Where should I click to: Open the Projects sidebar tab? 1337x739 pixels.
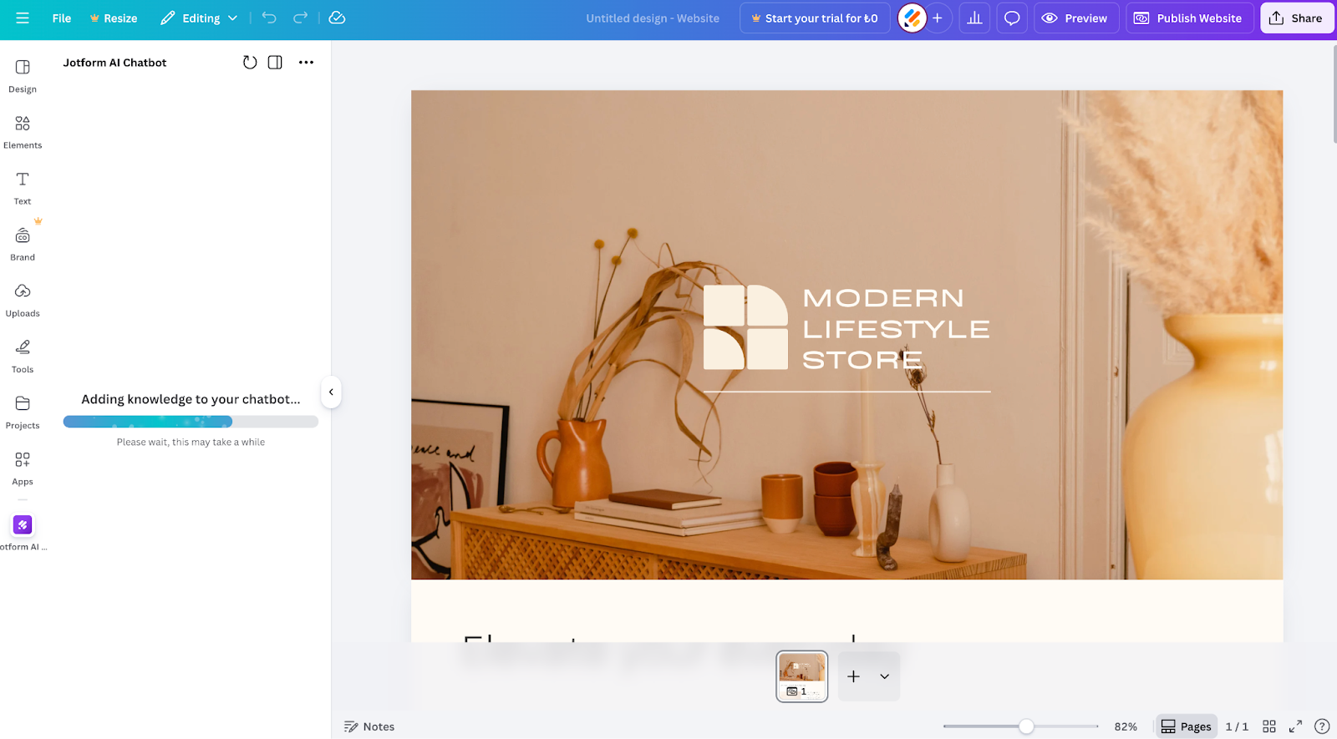coord(23,412)
